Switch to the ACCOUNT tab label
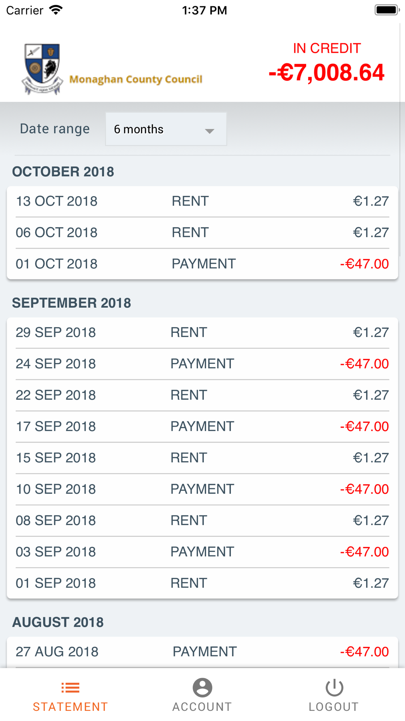 (202, 707)
